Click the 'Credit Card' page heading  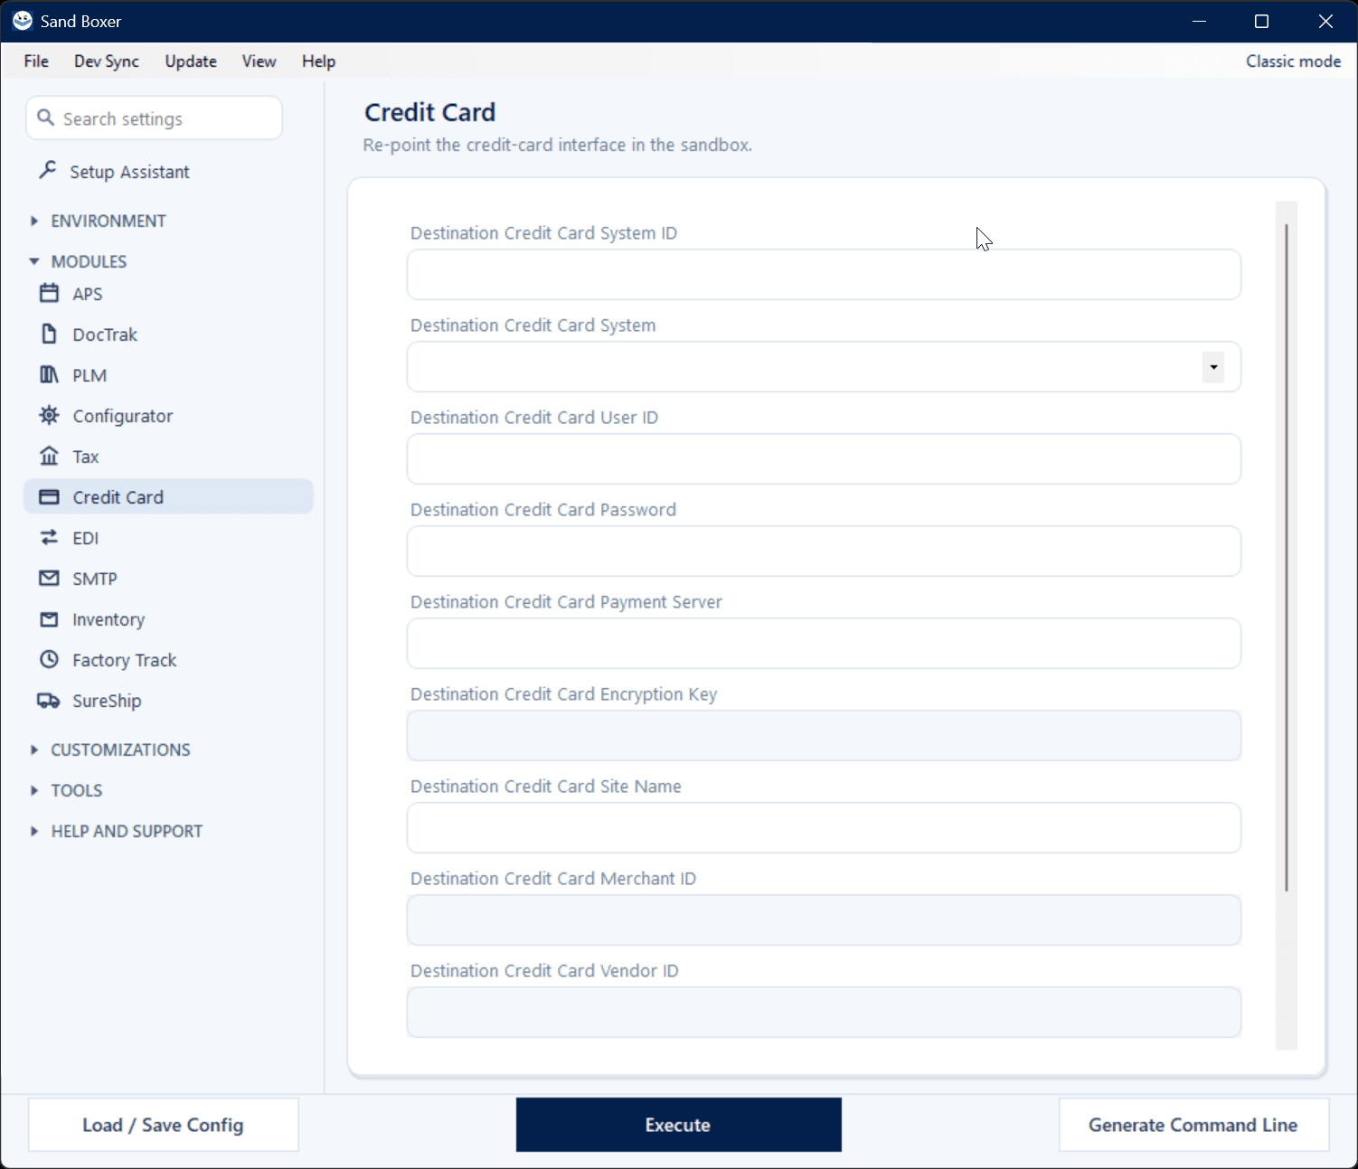pos(430,112)
